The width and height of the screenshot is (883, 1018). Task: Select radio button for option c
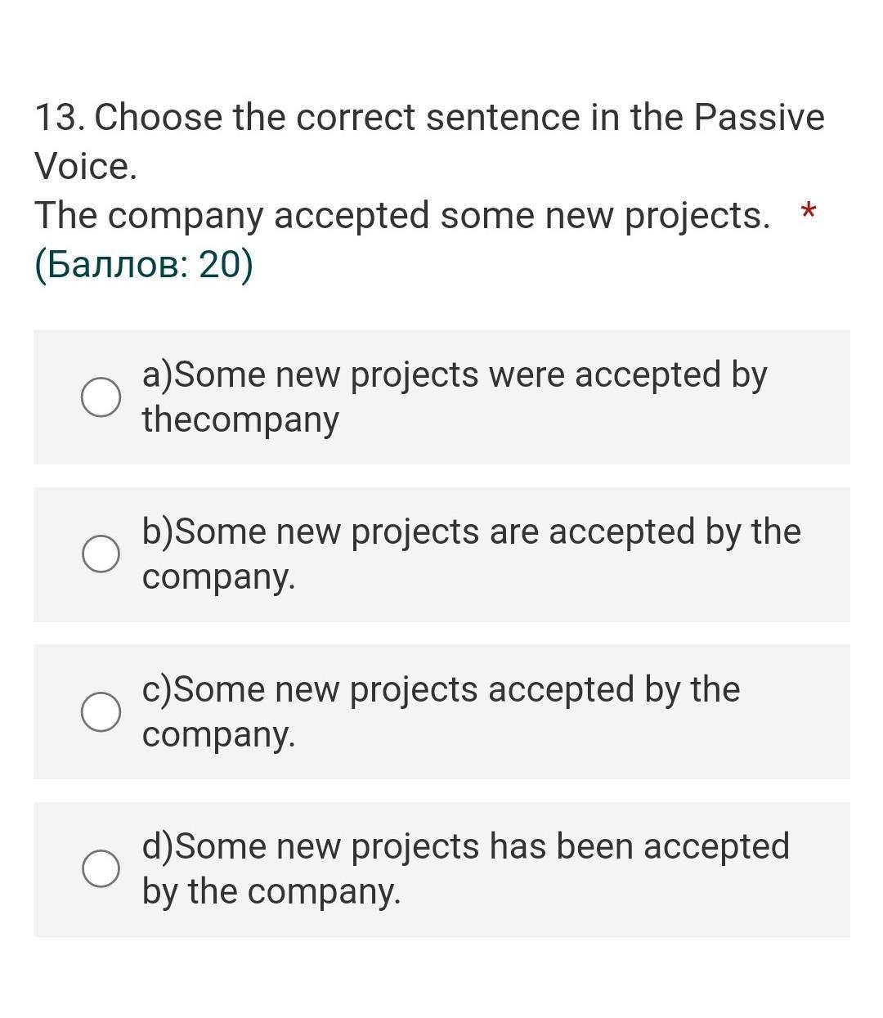[x=101, y=711]
